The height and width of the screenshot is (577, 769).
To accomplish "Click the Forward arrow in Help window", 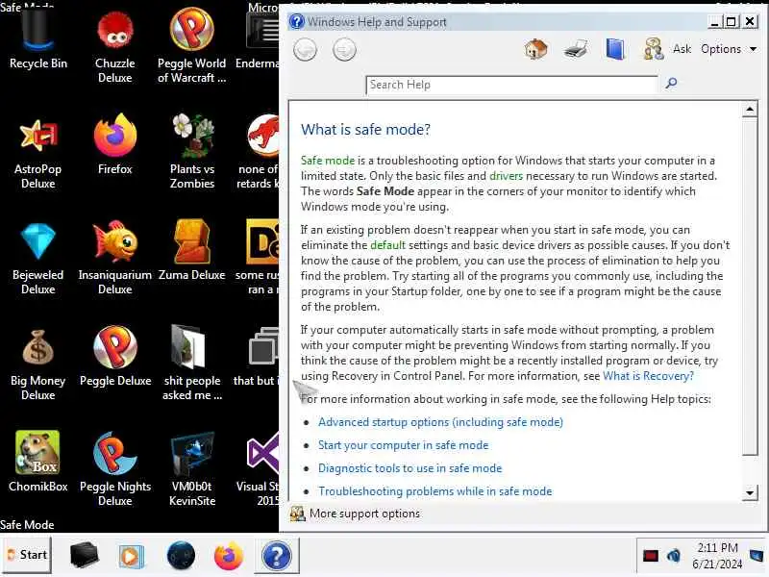I will pyautogui.click(x=344, y=50).
